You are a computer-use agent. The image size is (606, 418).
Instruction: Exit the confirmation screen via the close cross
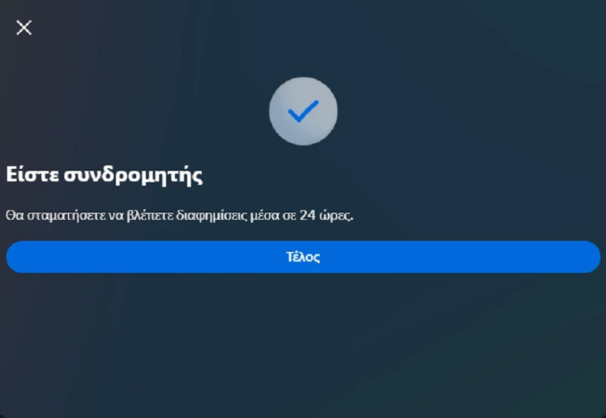pyautogui.click(x=24, y=28)
